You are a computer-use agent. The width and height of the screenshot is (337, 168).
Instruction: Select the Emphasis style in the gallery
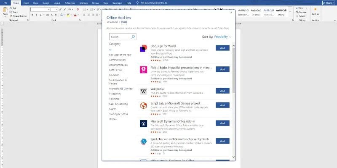click(256, 12)
